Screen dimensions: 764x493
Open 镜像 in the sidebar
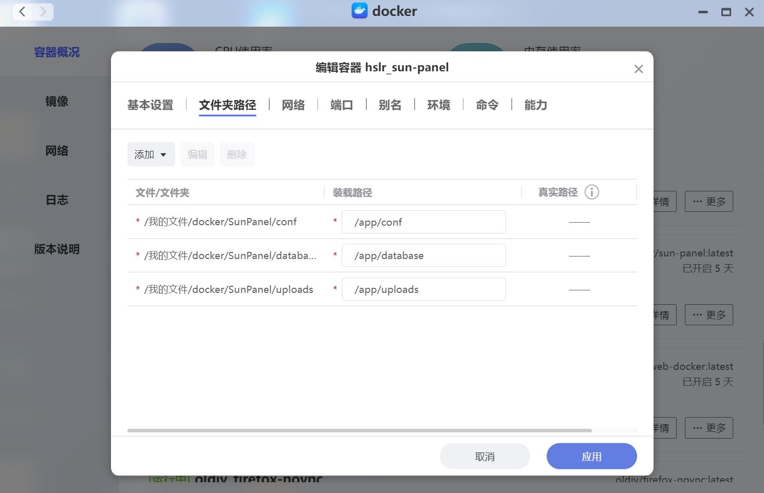click(57, 101)
